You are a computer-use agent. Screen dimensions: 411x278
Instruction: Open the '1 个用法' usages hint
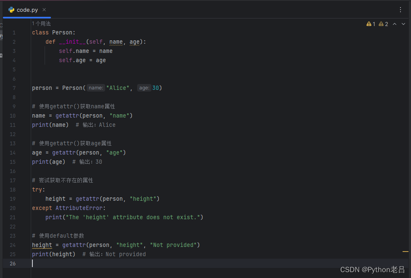tap(41, 24)
